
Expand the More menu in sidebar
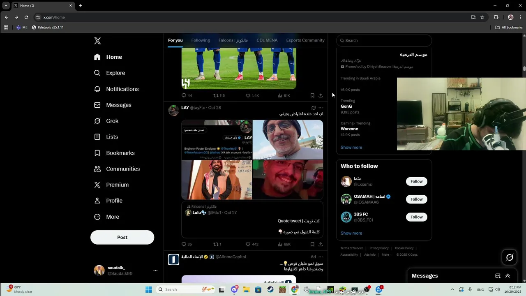click(x=106, y=217)
